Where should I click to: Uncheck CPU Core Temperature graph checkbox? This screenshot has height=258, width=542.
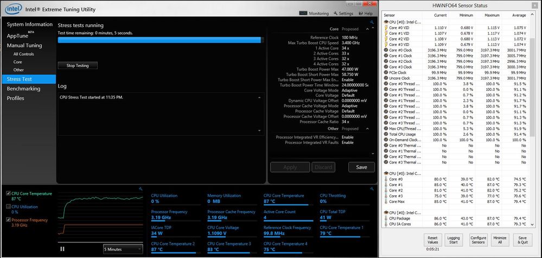coord(9,194)
